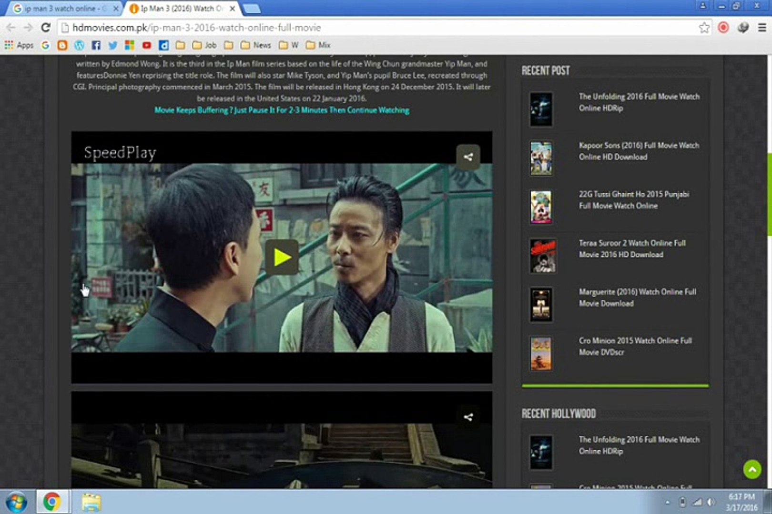This screenshot has height=514, width=772.
Task: Click the SpeedPlay player title
Action: [x=120, y=153]
